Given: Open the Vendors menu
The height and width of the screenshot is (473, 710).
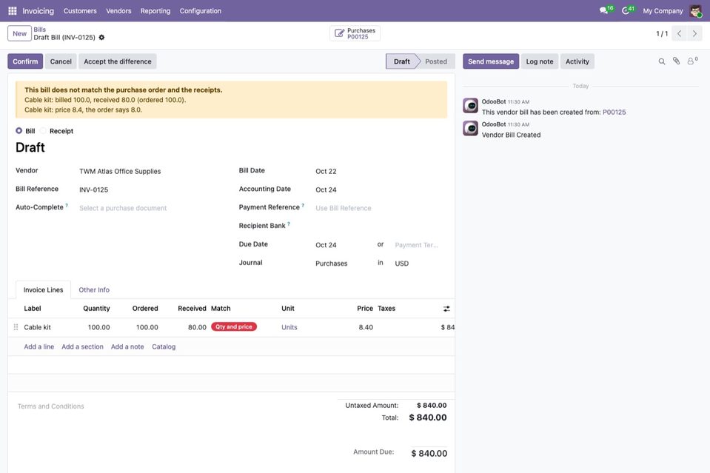Looking at the screenshot, I should click(118, 11).
